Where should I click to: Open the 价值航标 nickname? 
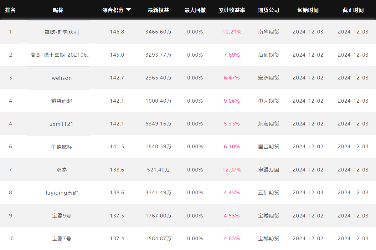pyautogui.click(x=62, y=147)
